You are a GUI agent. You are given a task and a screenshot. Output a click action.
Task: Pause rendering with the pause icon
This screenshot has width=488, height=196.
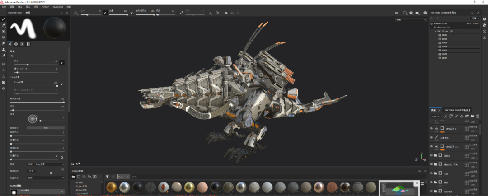397,13
